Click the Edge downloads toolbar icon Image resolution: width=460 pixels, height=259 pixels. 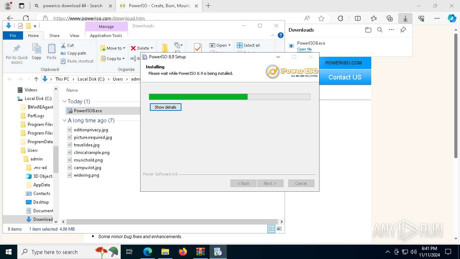[405, 18]
